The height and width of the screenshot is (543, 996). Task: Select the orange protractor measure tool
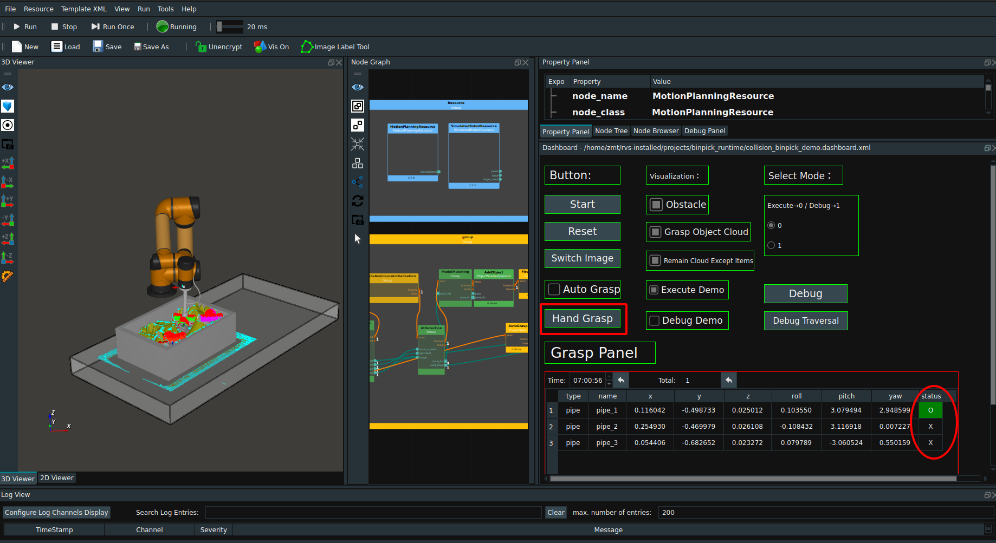click(8, 277)
